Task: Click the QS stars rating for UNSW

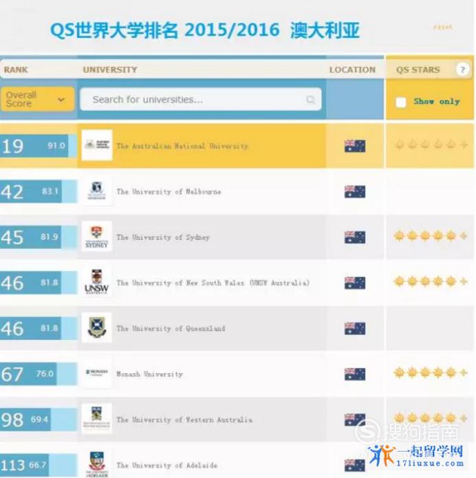Action: coord(431,281)
